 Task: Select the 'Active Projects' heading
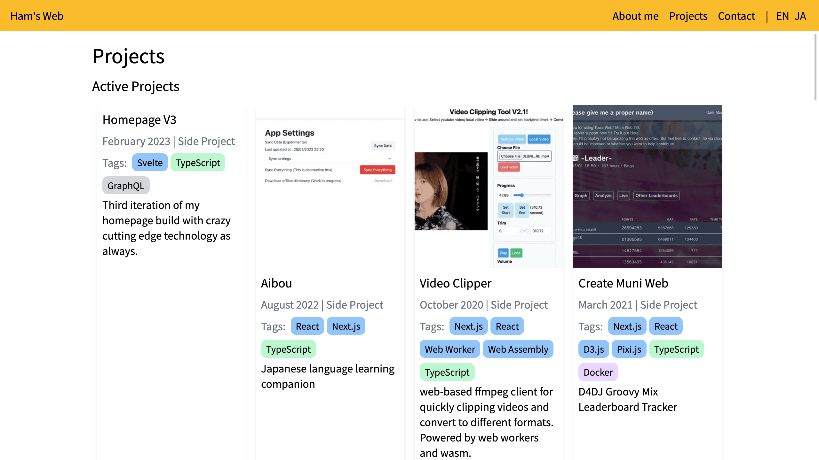point(136,86)
